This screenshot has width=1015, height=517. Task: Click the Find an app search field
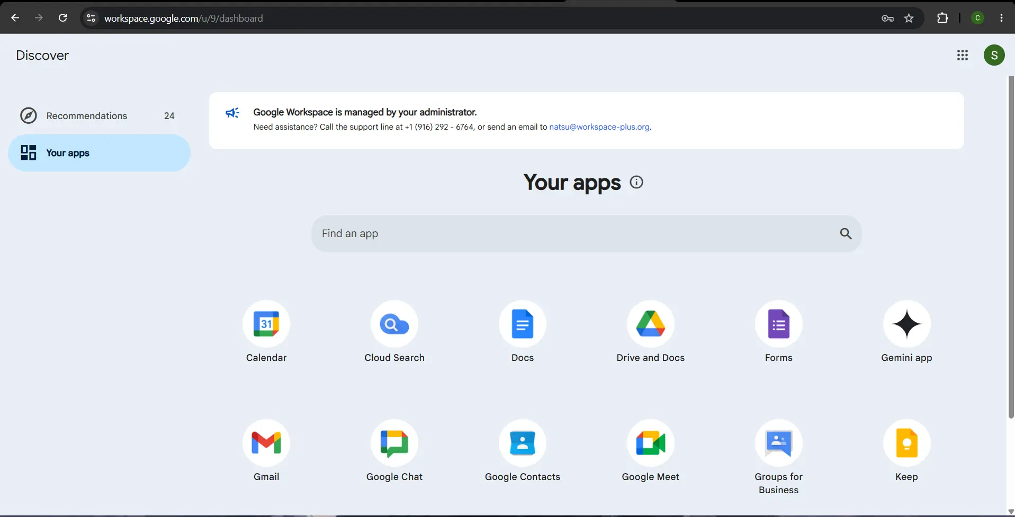pos(586,233)
